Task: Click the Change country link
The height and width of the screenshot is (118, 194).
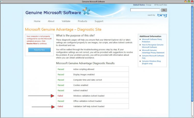Action: (148, 5)
